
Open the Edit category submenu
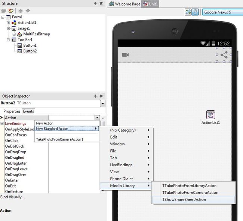point(126,137)
